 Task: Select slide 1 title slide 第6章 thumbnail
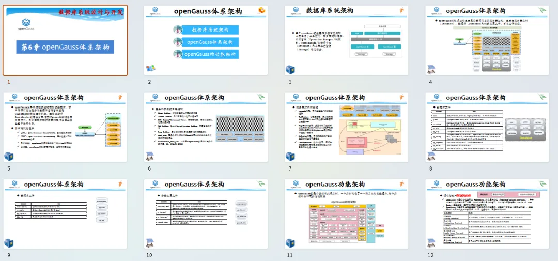tap(65, 40)
